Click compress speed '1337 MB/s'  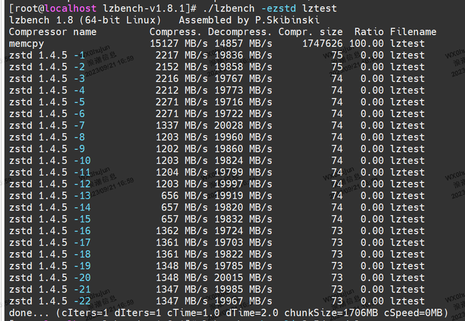pyautogui.click(x=181, y=126)
